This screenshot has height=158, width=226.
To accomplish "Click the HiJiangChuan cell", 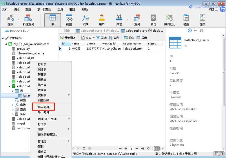I will coord(112,49).
